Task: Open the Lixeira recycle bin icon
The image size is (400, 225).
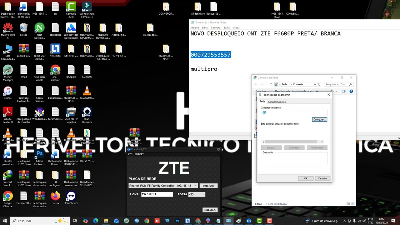Action: pyautogui.click(x=24, y=29)
